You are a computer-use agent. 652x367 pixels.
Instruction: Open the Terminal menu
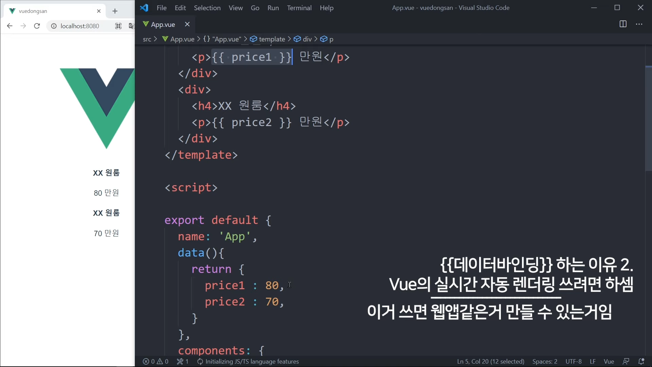(x=299, y=8)
